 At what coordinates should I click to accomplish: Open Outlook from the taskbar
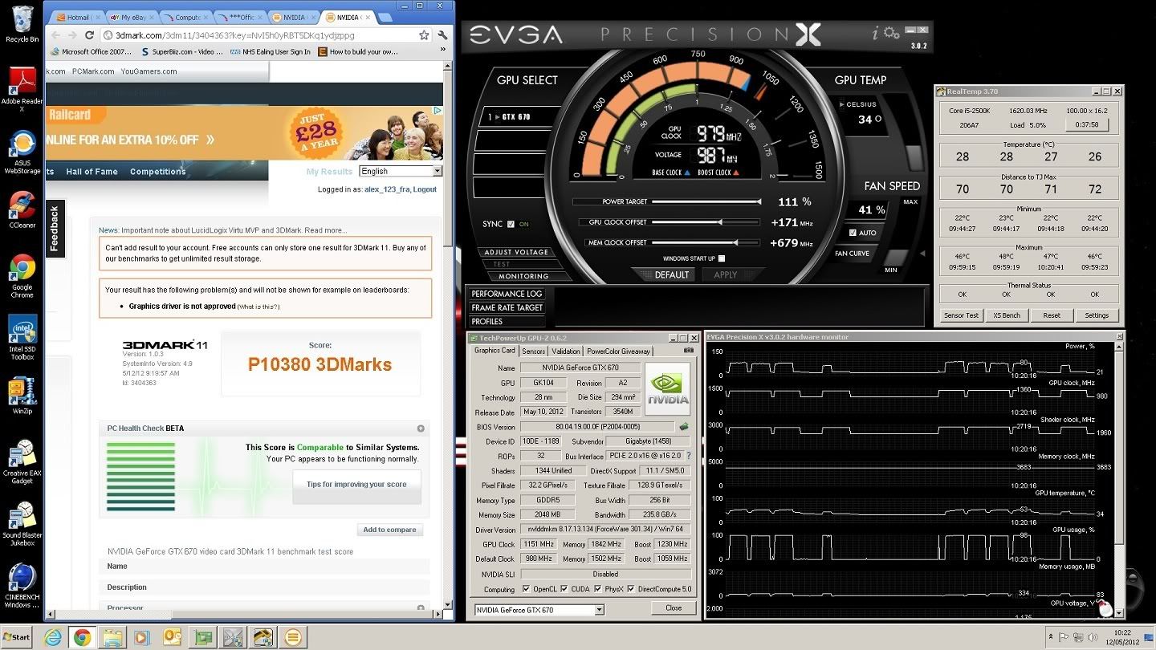click(172, 637)
